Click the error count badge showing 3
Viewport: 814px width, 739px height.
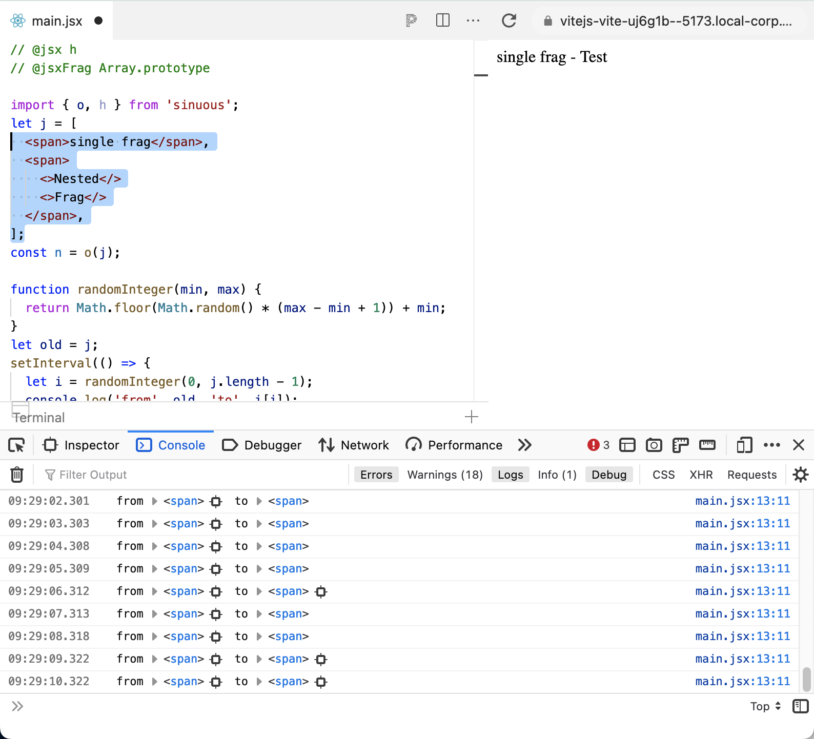tap(599, 445)
